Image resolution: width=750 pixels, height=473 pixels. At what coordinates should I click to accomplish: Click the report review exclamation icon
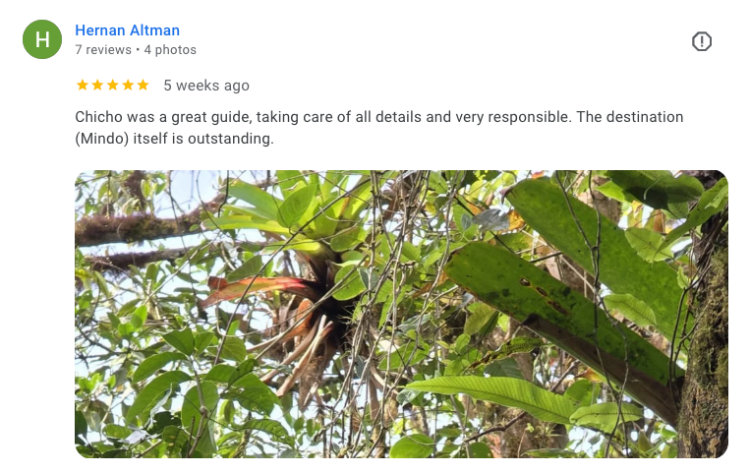[701, 41]
